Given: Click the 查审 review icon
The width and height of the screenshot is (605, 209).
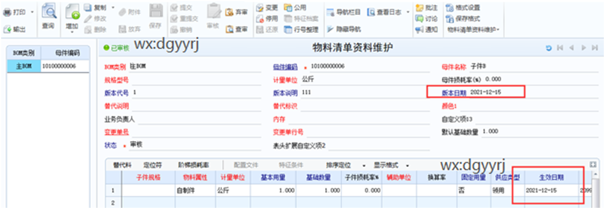Looking at the screenshot, I should point(230,29).
